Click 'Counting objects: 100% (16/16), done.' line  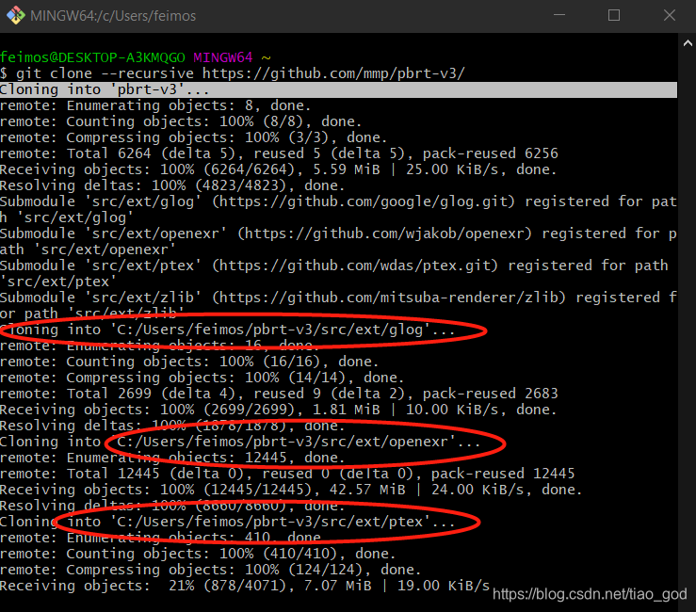[189, 362]
